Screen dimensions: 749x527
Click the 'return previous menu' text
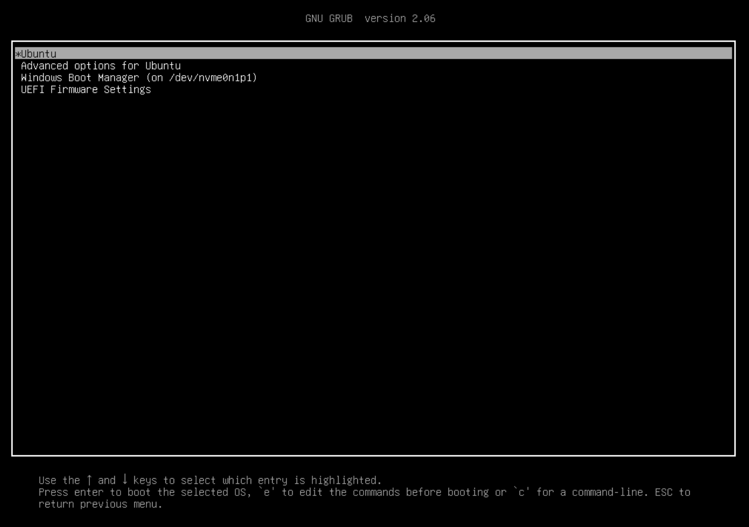pos(100,504)
